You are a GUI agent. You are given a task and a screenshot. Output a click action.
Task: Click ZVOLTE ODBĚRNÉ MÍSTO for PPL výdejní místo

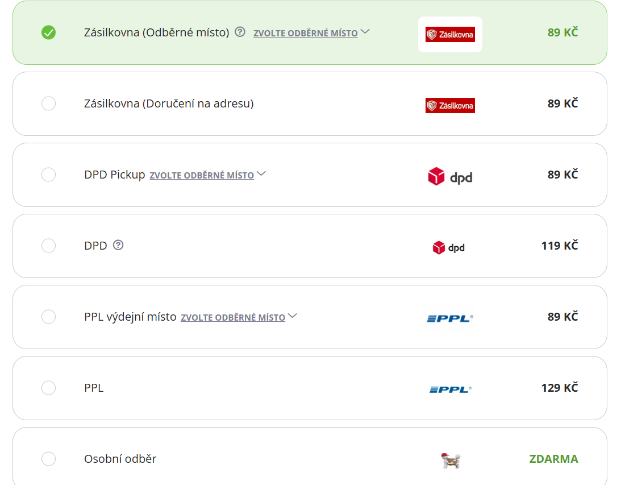pyautogui.click(x=232, y=317)
